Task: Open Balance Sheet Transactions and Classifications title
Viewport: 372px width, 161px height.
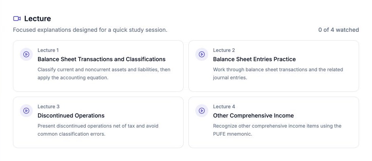Action: [101, 59]
